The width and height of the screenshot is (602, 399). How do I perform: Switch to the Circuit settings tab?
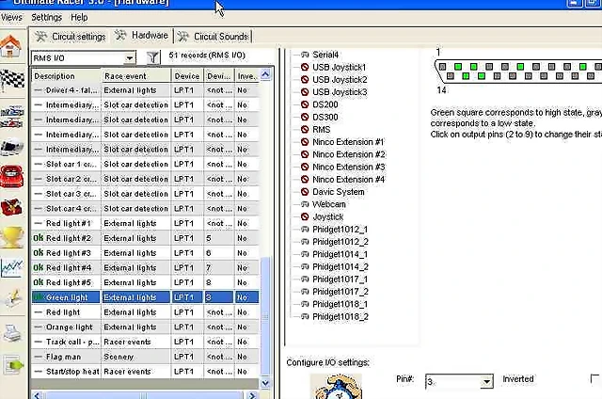pyautogui.click(x=71, y=37)
